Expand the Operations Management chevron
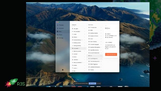This screenshot has height=91, width=161. pyautogui.click(x=101, y=47)
